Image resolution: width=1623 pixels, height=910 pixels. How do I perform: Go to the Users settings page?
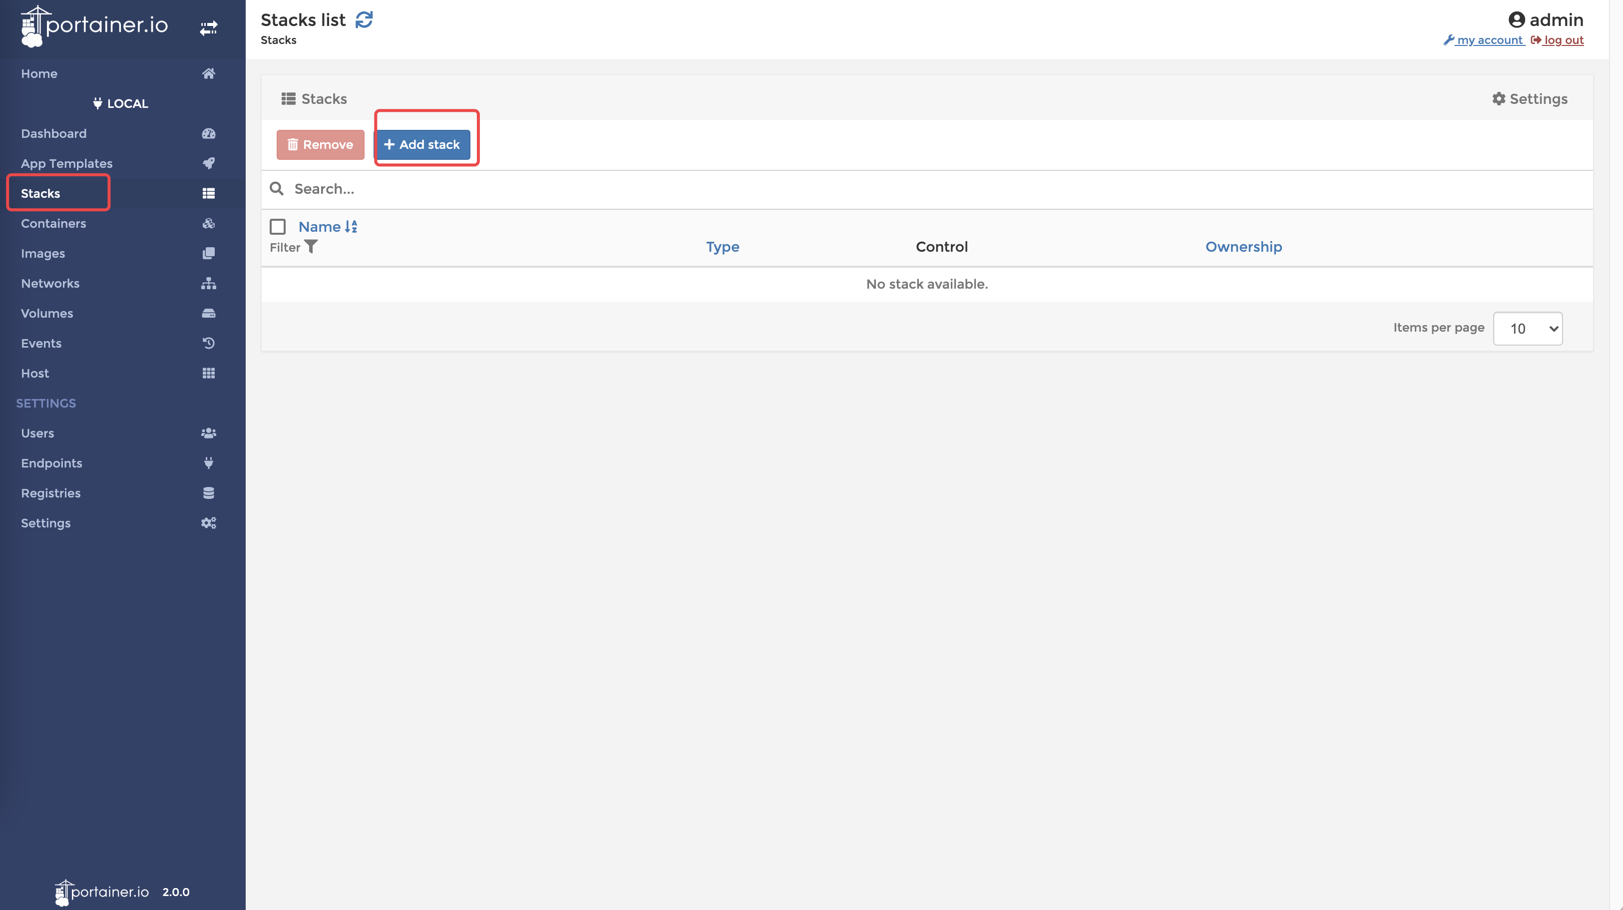click(x=38, y=433)
